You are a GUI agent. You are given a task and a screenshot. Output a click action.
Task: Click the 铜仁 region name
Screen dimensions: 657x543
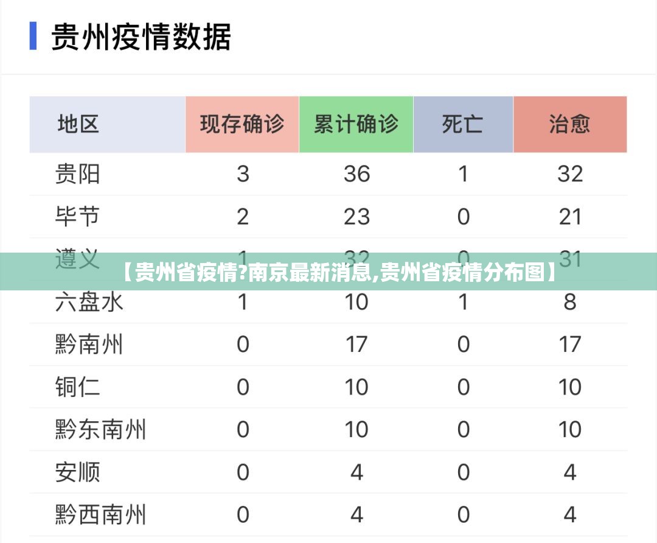(x=77, y=387)
